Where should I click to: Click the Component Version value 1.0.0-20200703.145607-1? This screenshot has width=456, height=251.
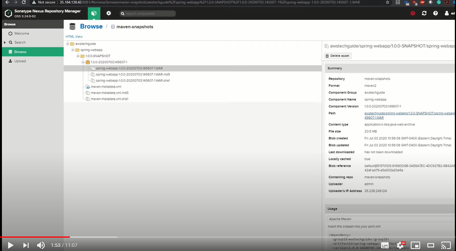(383, 106)
